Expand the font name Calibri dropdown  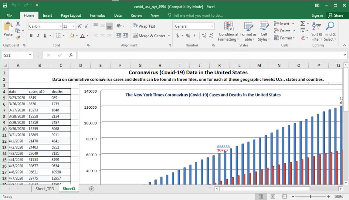pyautogui.click(x=60, y=26)
